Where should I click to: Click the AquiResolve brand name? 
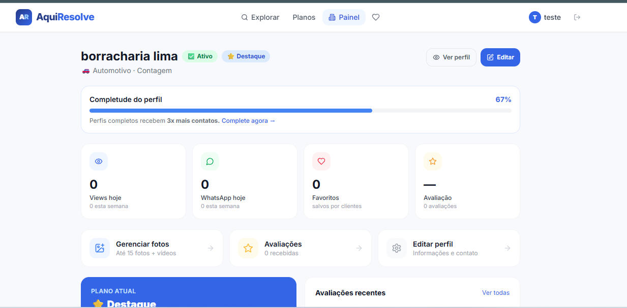point(65,17)
